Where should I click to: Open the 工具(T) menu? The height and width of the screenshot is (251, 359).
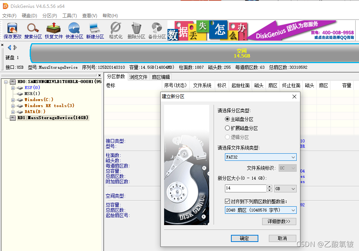(x=69, y=15)
